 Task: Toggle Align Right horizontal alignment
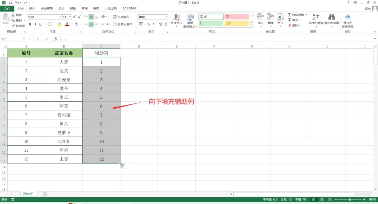pos(96,24)
